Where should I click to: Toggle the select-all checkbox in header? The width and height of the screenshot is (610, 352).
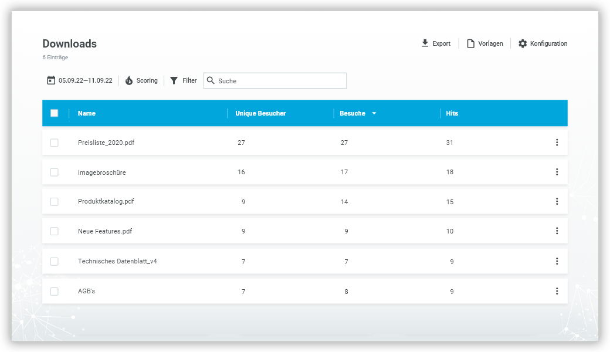[x=54, y=113]
